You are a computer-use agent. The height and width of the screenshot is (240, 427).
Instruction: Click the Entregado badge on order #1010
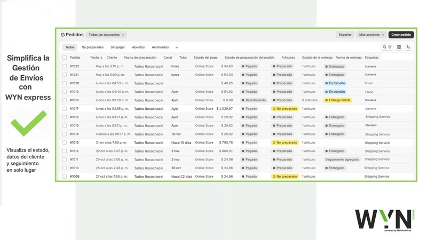[335, 168]
